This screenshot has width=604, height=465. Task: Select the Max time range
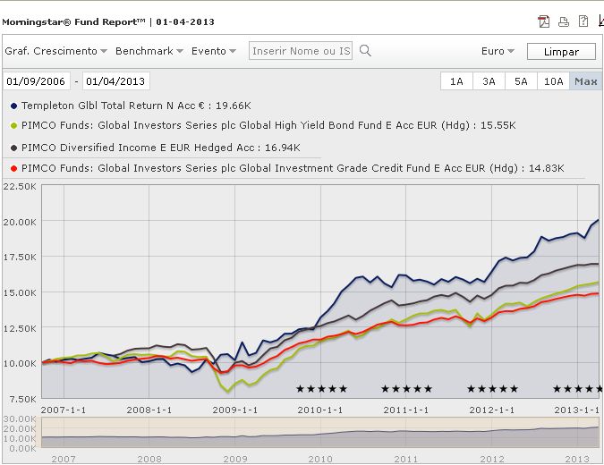[x=585, y=81]
